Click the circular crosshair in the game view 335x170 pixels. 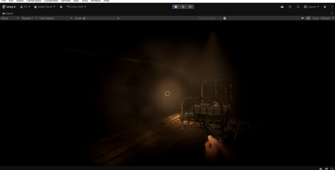click(x=167, y=93)
